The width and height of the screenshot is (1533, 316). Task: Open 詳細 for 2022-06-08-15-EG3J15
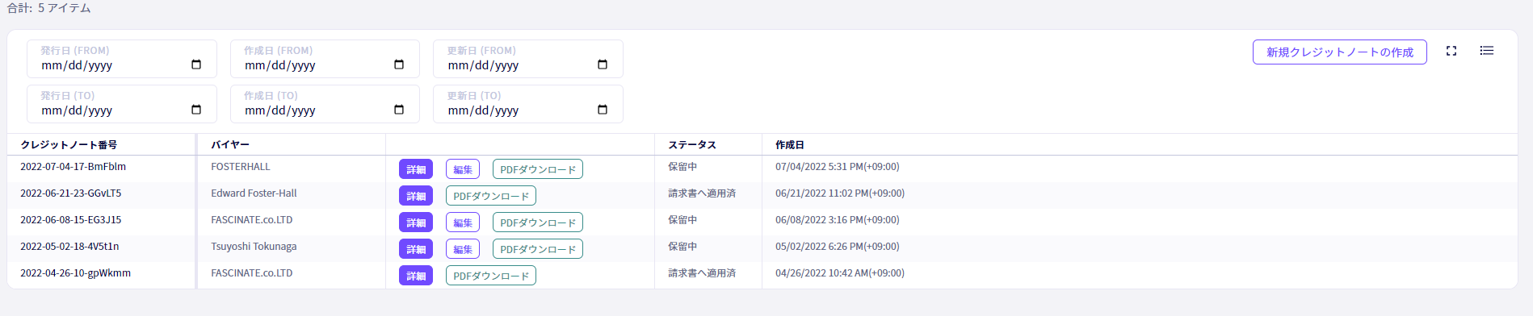pos(416,222)
